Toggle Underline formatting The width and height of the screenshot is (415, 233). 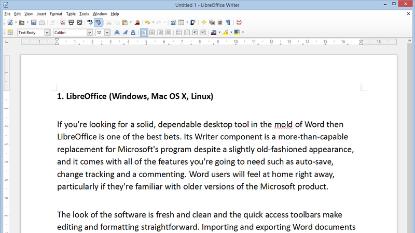[x=133, y=33]
